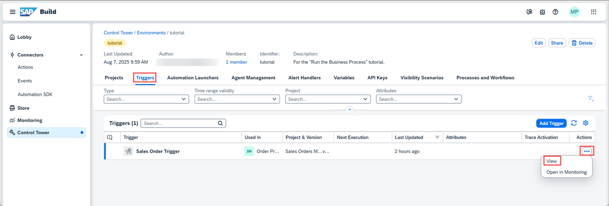Open the feedback chat icon in header

[x=529, y=12]
